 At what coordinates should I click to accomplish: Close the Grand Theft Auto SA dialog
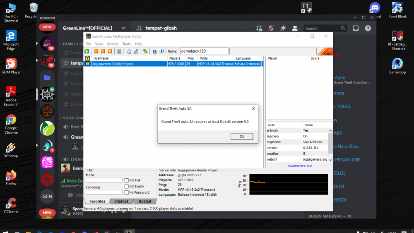(x=253, y=108)
